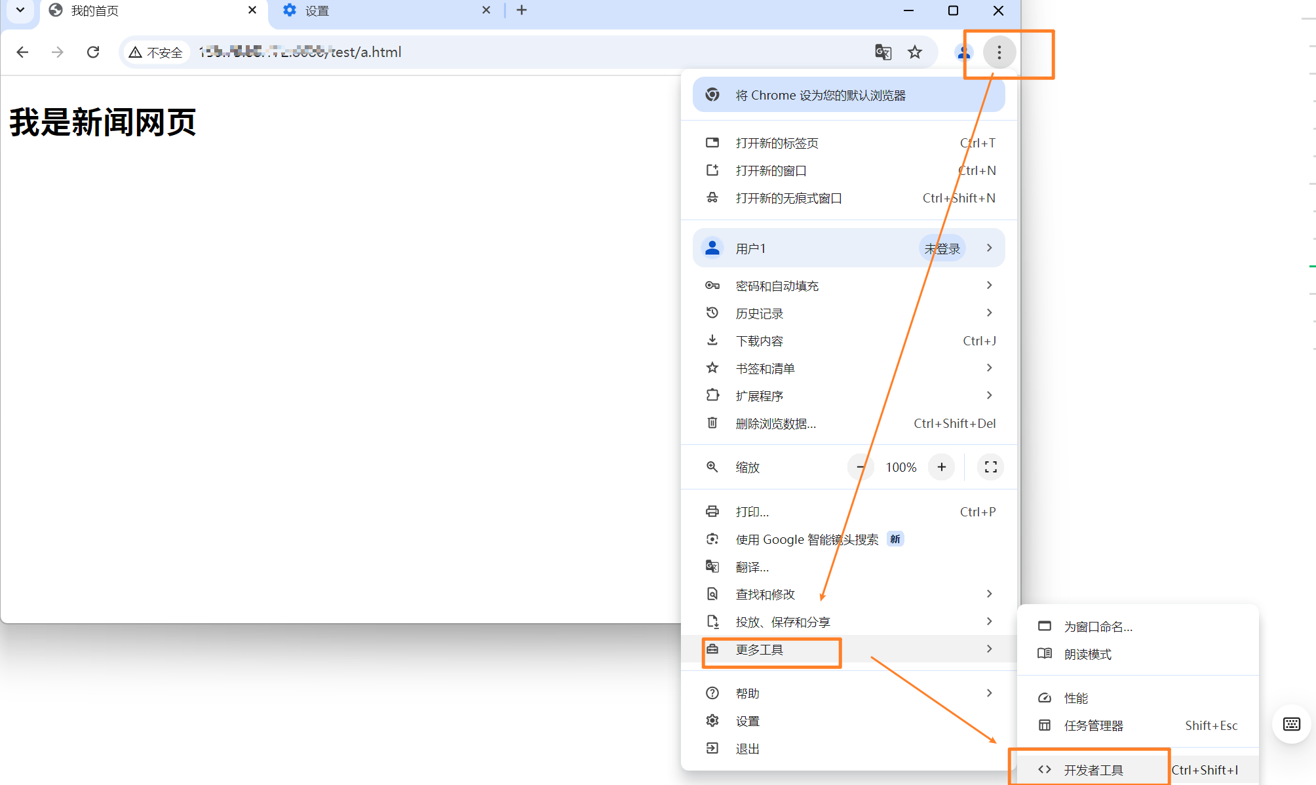
Task: Click the Google Translate icon in address bar
Action: pos(883,52)
